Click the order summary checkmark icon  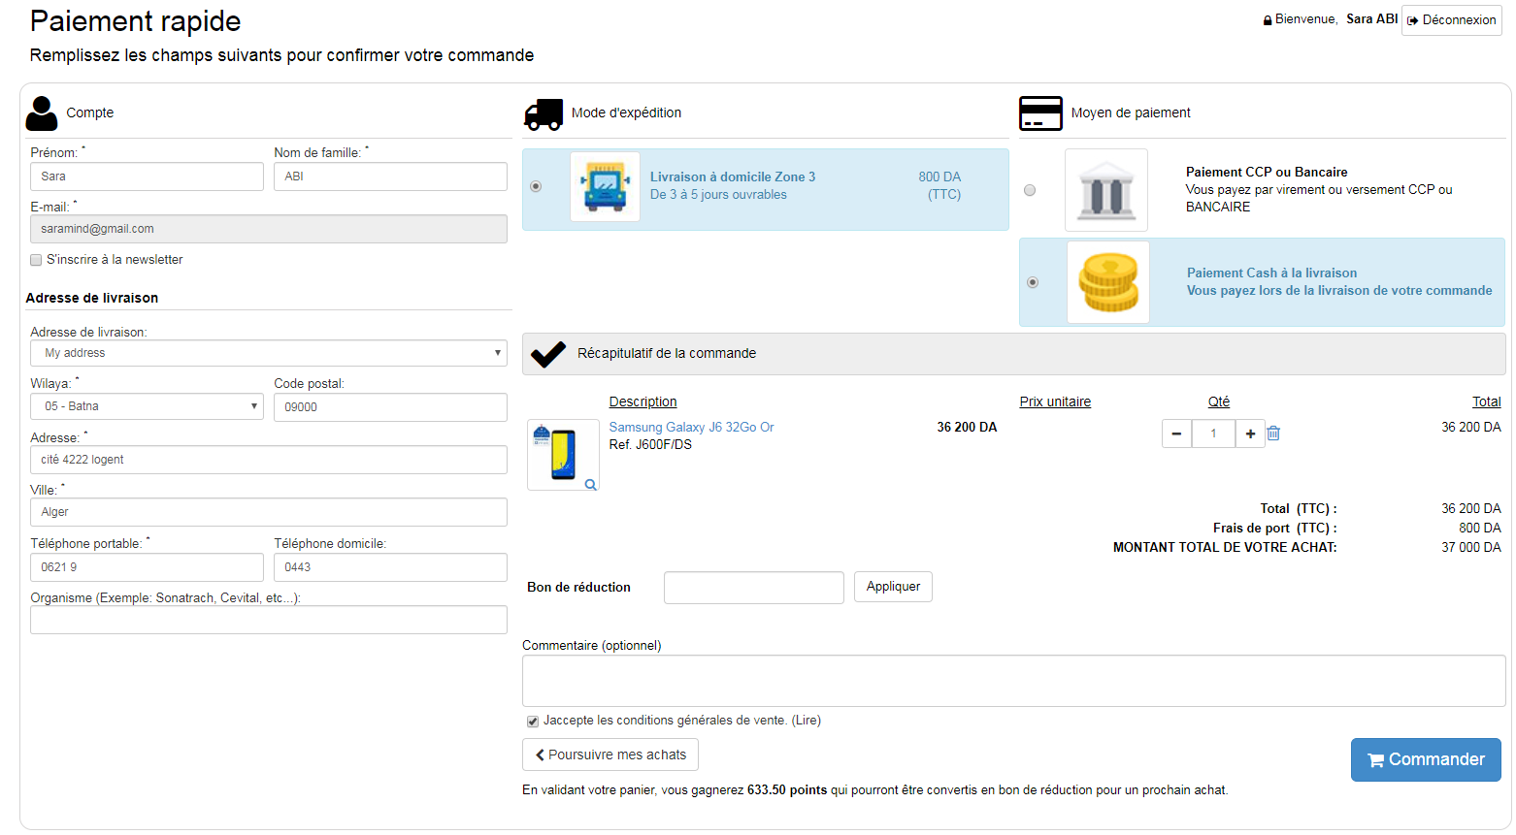click(548, 354)
